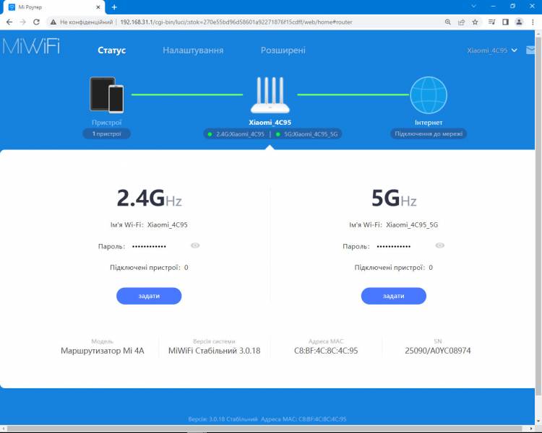Screen dimensions: 542x433
Task: Click the 5G:Xiaomi_4C95_5G network status
Action: coord(307,134)
